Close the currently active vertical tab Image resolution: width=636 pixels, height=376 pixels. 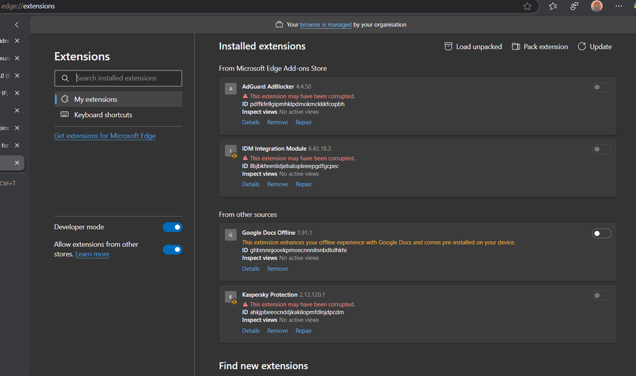pos(17,163)
